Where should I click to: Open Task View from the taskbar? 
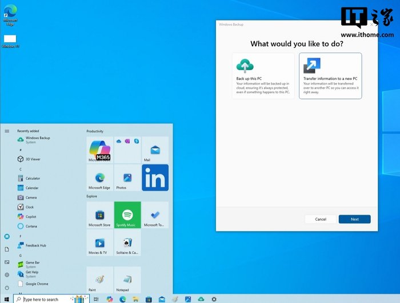[x=95, y=299]
